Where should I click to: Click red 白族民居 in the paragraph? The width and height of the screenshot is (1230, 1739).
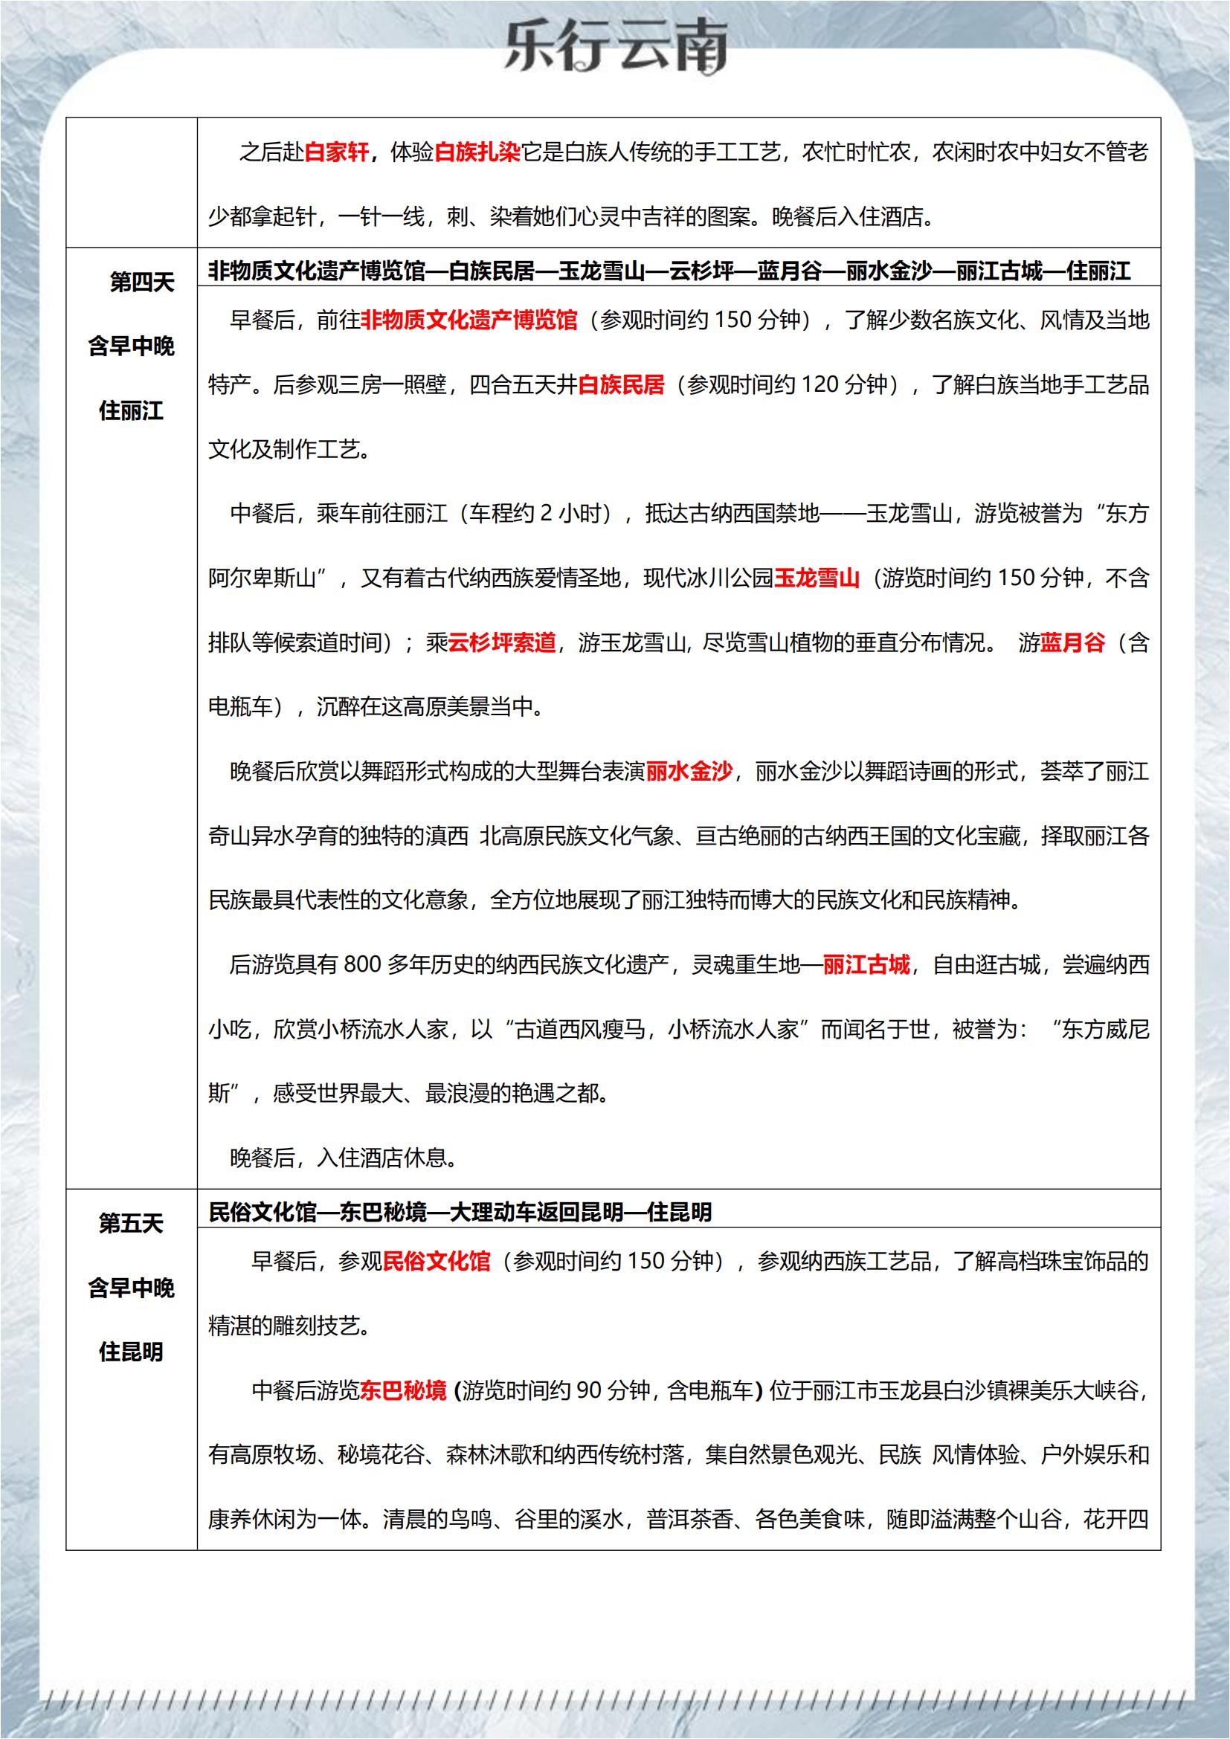click(621, 385)
